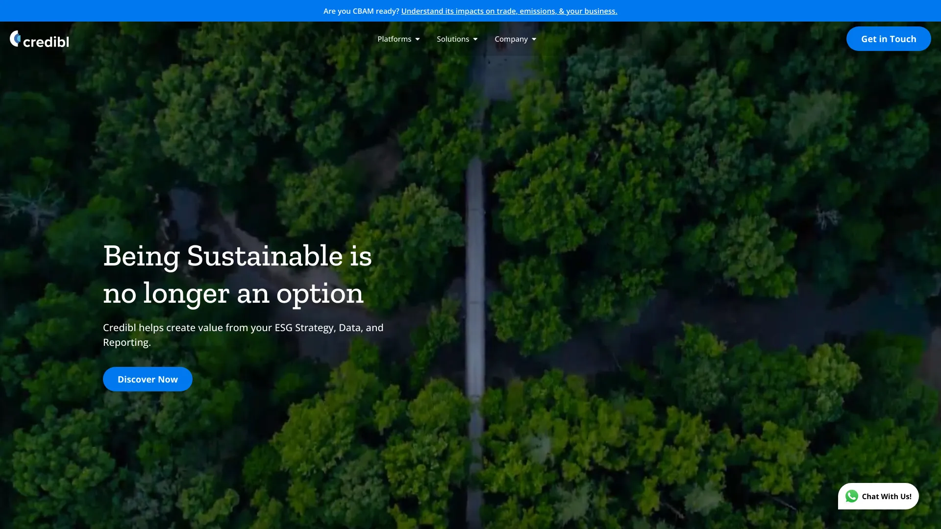Open the Chat With Us widget
The image size is (941, 529).
coord(879,496)
